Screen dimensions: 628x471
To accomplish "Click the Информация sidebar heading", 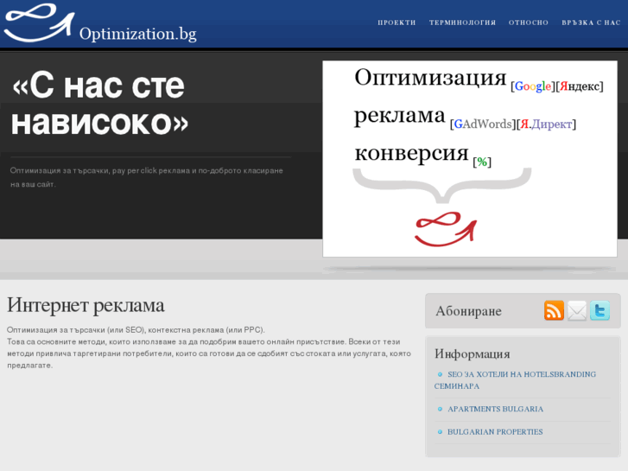I will 473,353.
